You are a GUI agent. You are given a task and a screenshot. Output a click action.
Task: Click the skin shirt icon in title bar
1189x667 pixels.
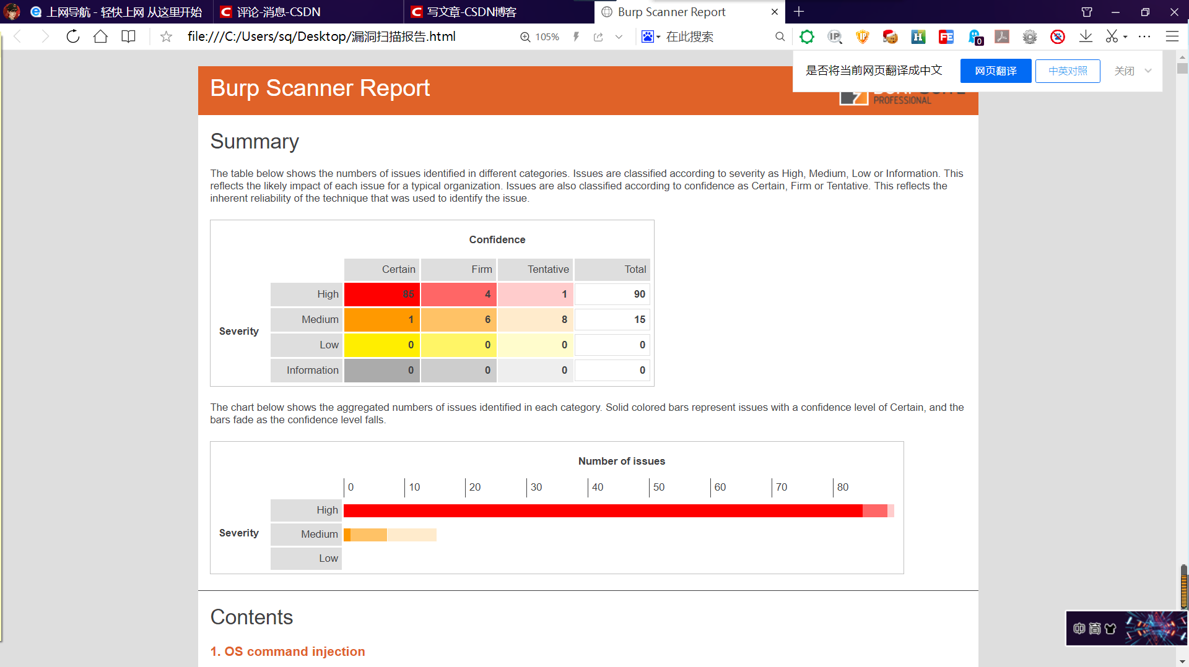point(1087,12)
